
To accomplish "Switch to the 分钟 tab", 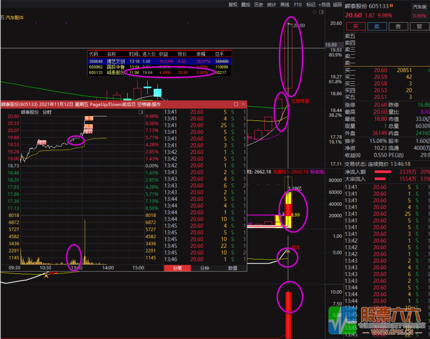I will (205, 268).
